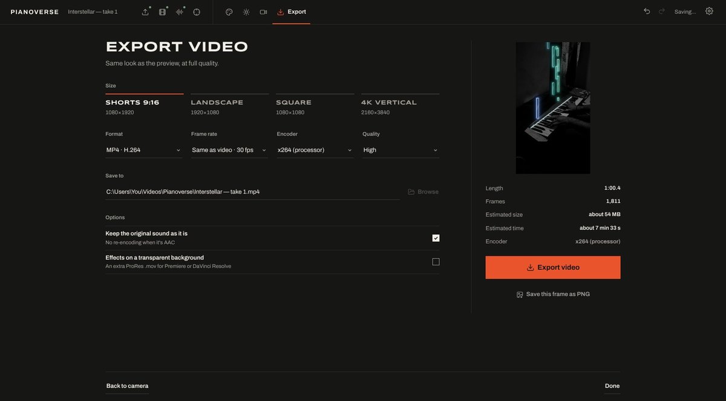726x401 pixels.
Task: Click the Saving... status text
Action: (x=685, y=12)
